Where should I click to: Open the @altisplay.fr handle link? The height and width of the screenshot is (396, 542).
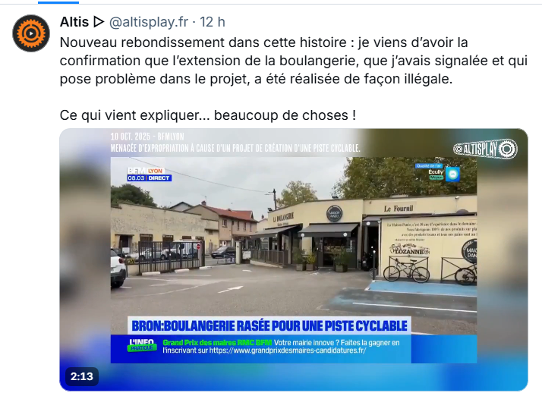(149, 22)
